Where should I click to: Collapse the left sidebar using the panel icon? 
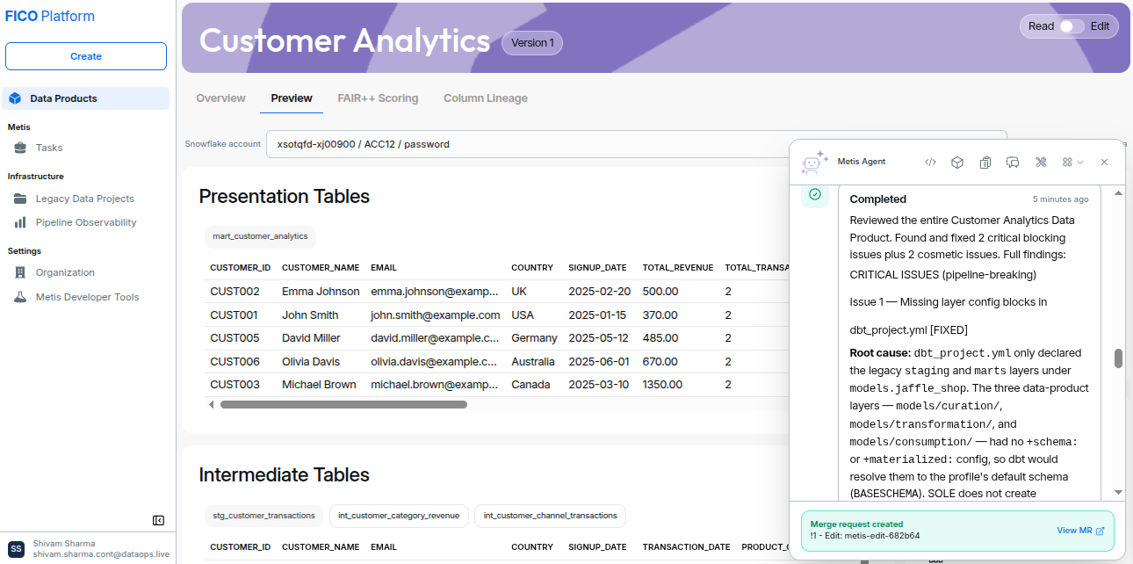(x=158, y=520)
